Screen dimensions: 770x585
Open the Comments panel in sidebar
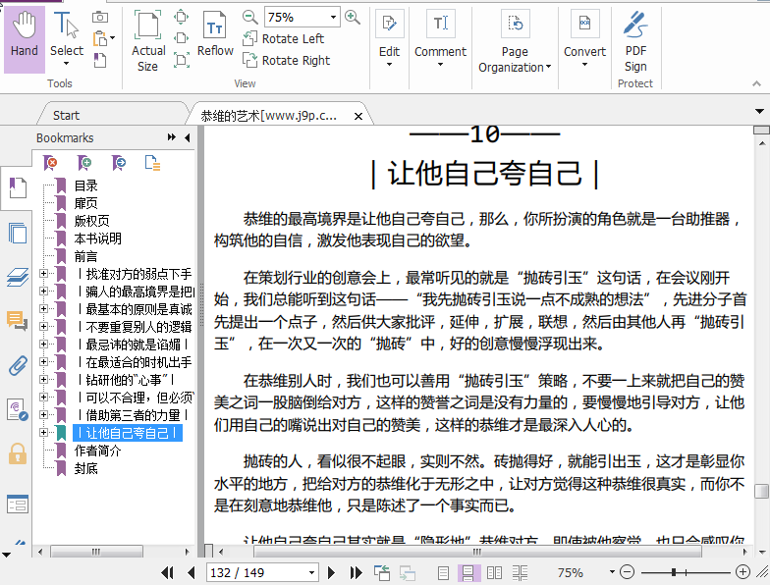(17, 321)
